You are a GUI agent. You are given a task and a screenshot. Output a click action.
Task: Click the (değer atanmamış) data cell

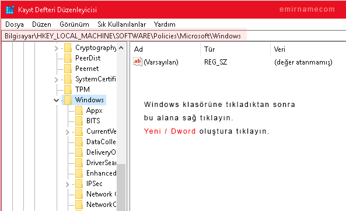click(303, 62)
